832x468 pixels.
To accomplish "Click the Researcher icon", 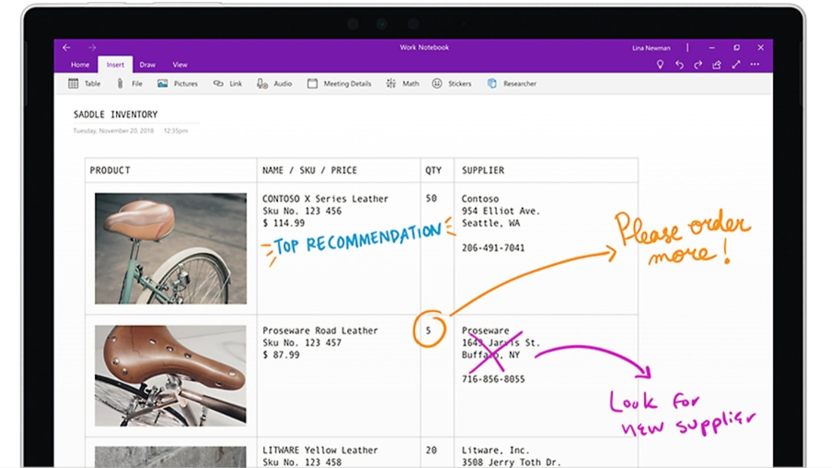I will pyautogui.click(x=492, y=84).
